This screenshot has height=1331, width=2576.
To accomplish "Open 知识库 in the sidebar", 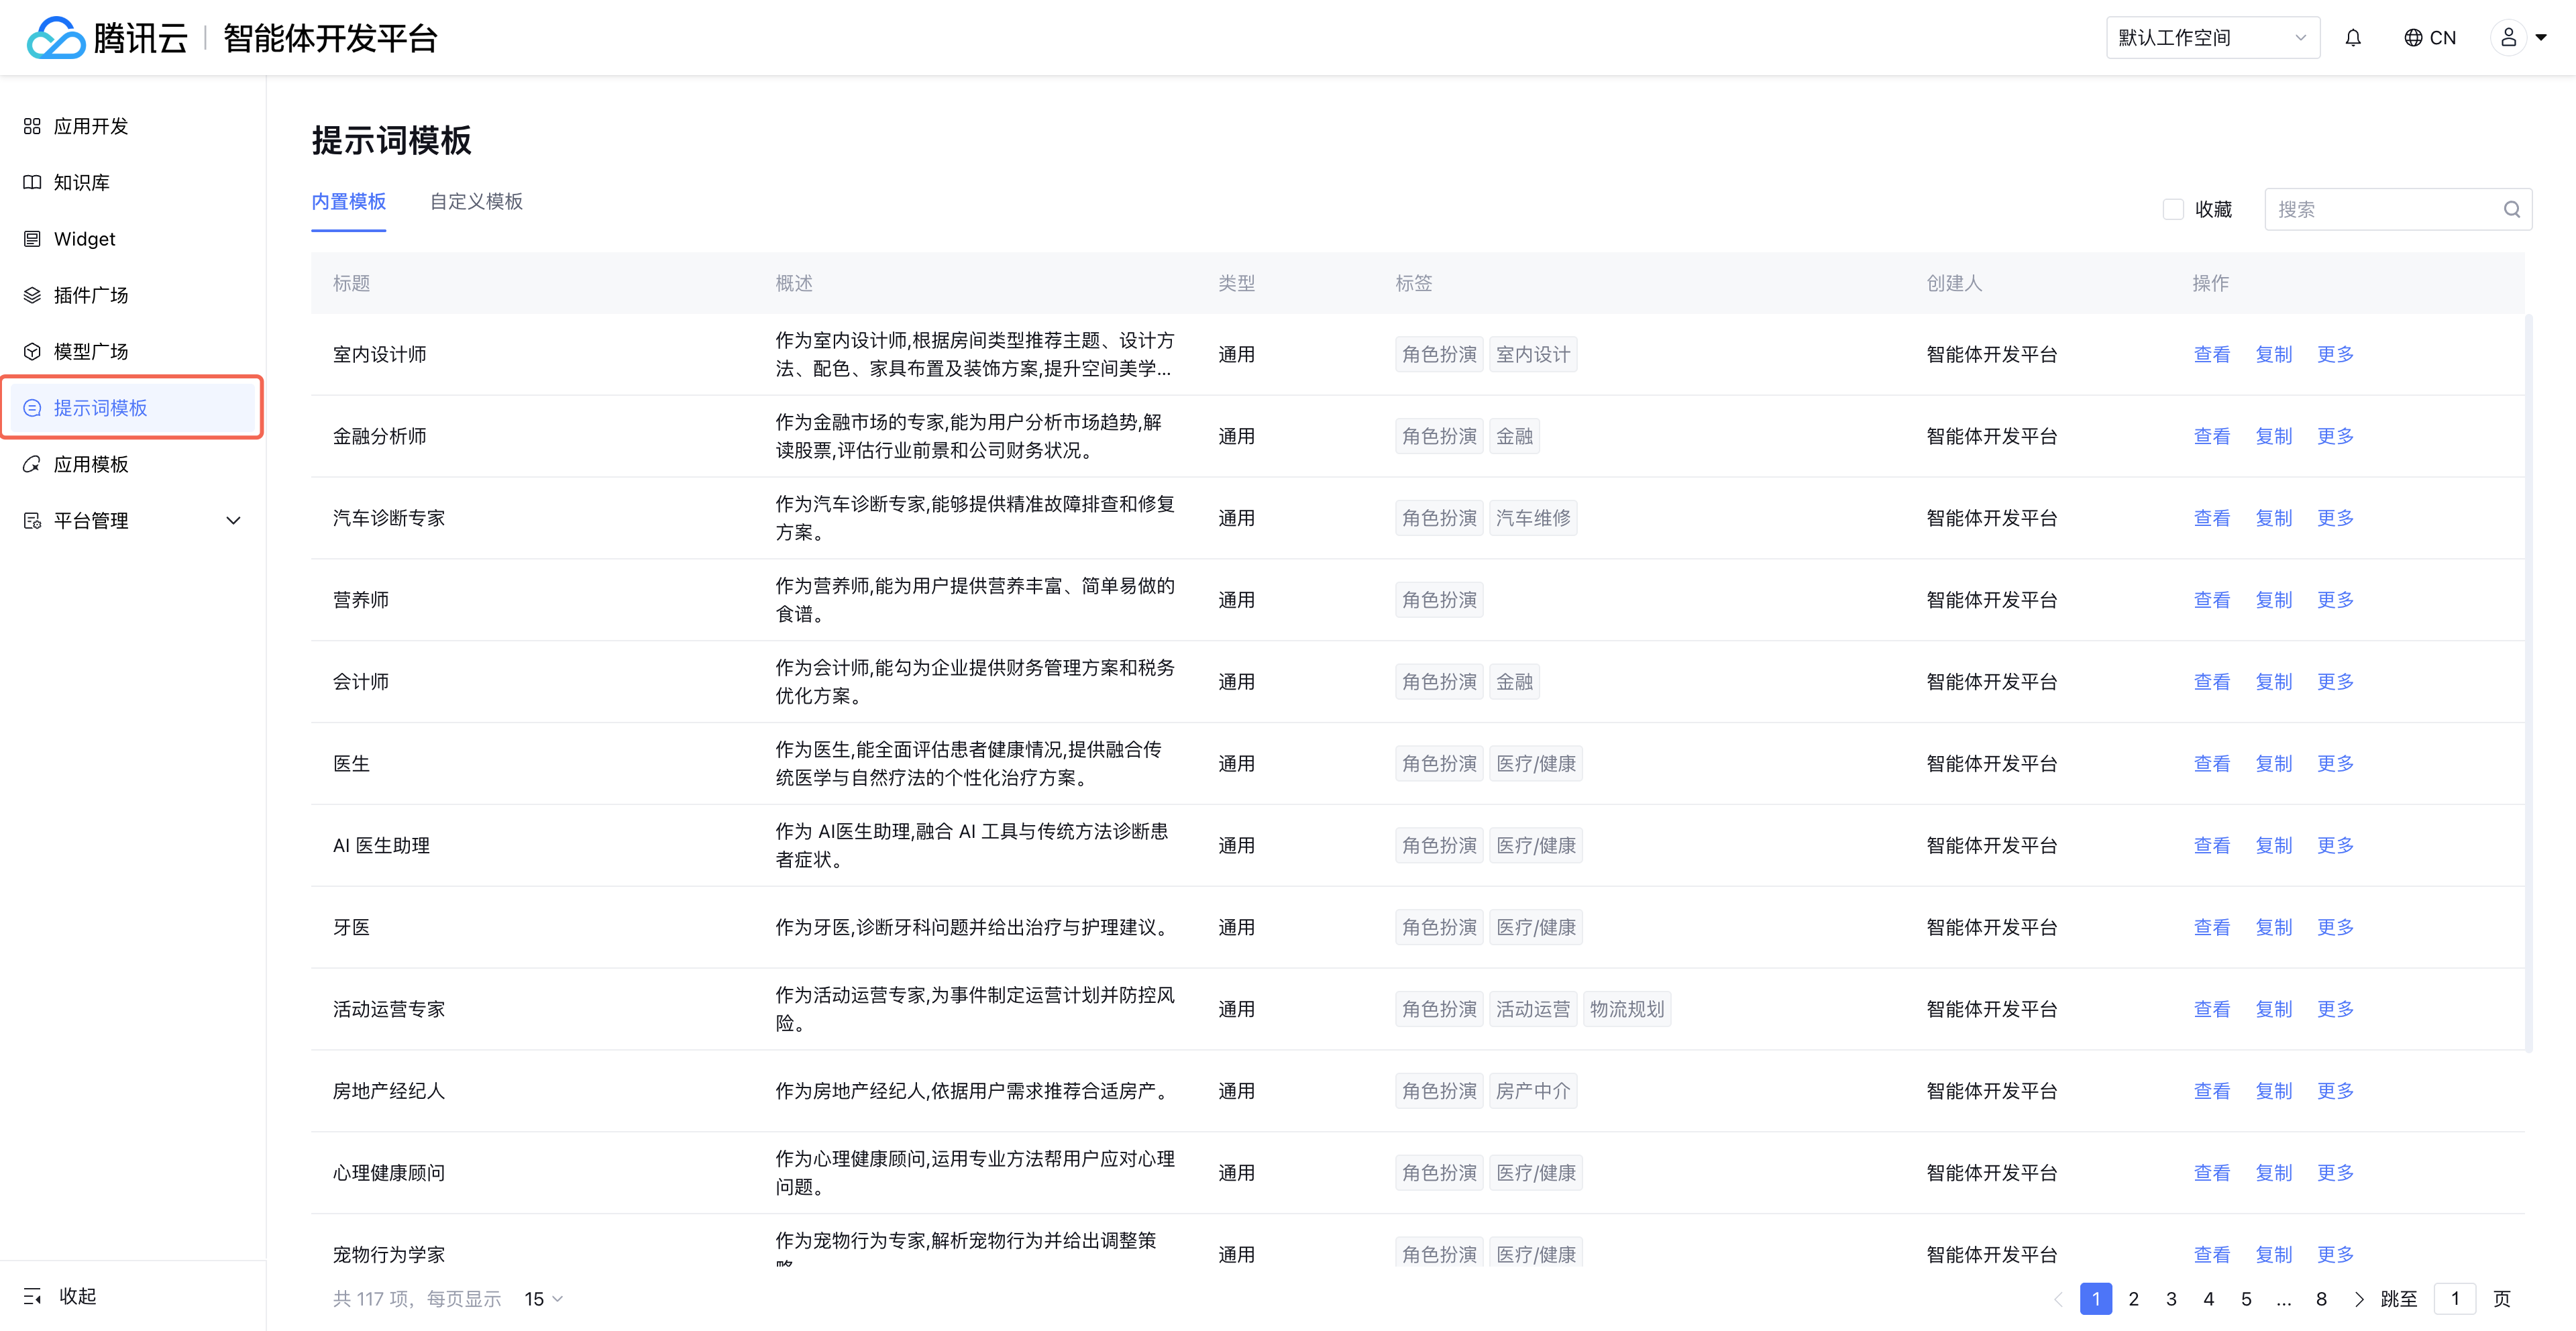I will click(82, 182).
